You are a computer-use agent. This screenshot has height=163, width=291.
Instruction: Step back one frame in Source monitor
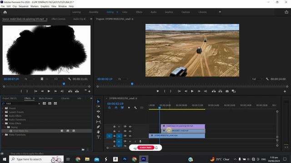coord(42,91)
